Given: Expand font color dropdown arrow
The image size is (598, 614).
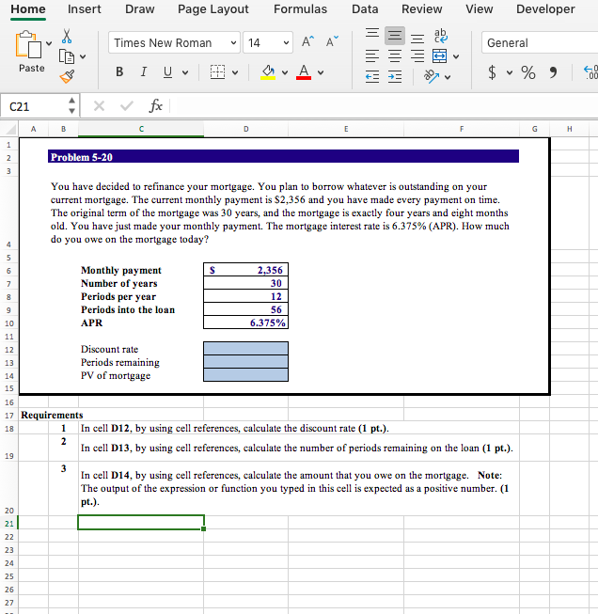Looking at the screenshot, I should point(321,72).
